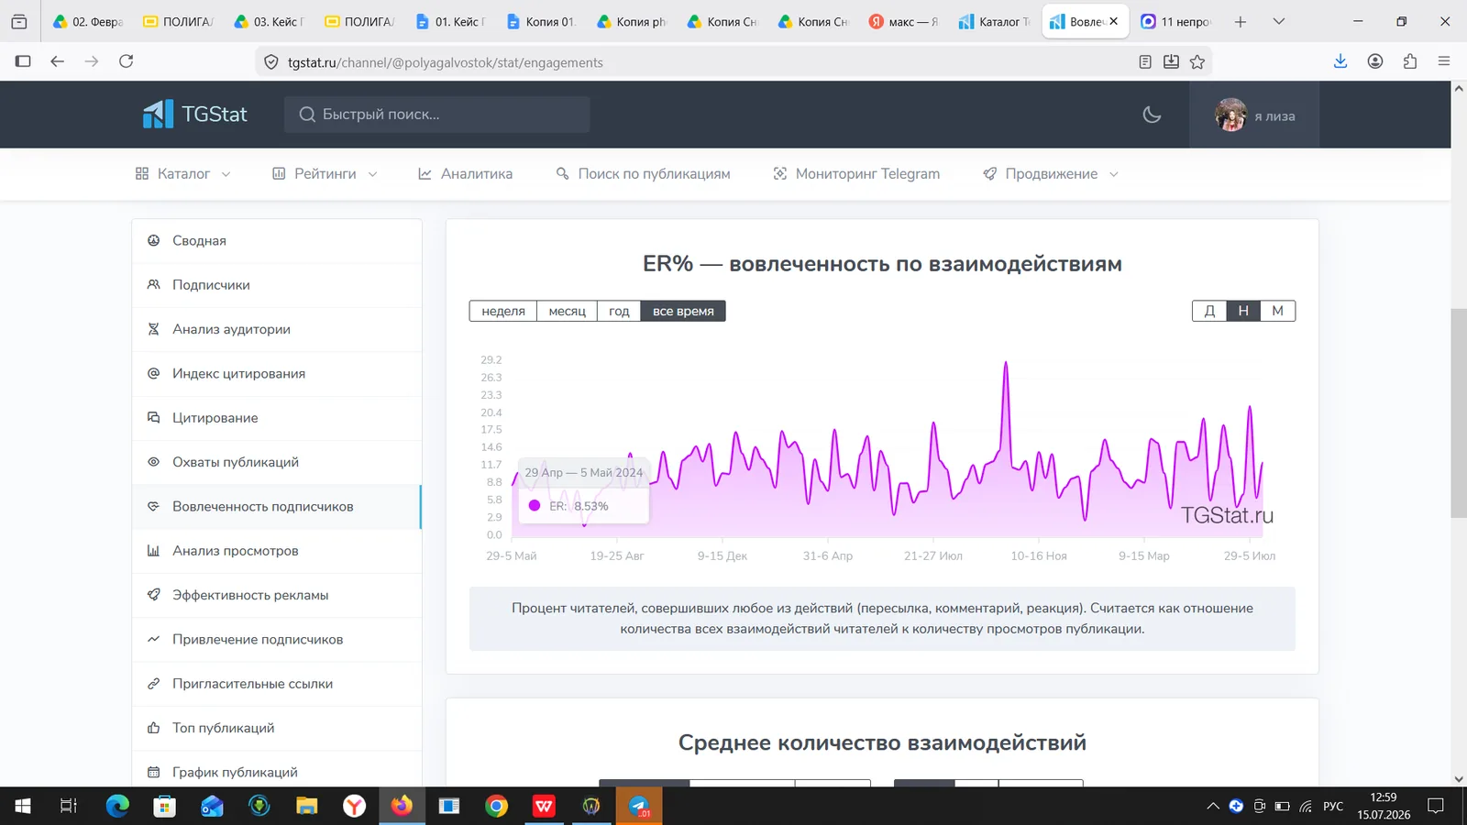This screenshot has height=825, width=1467.
Task: Open the notification center icon
Action: (x=1436, y=806)
